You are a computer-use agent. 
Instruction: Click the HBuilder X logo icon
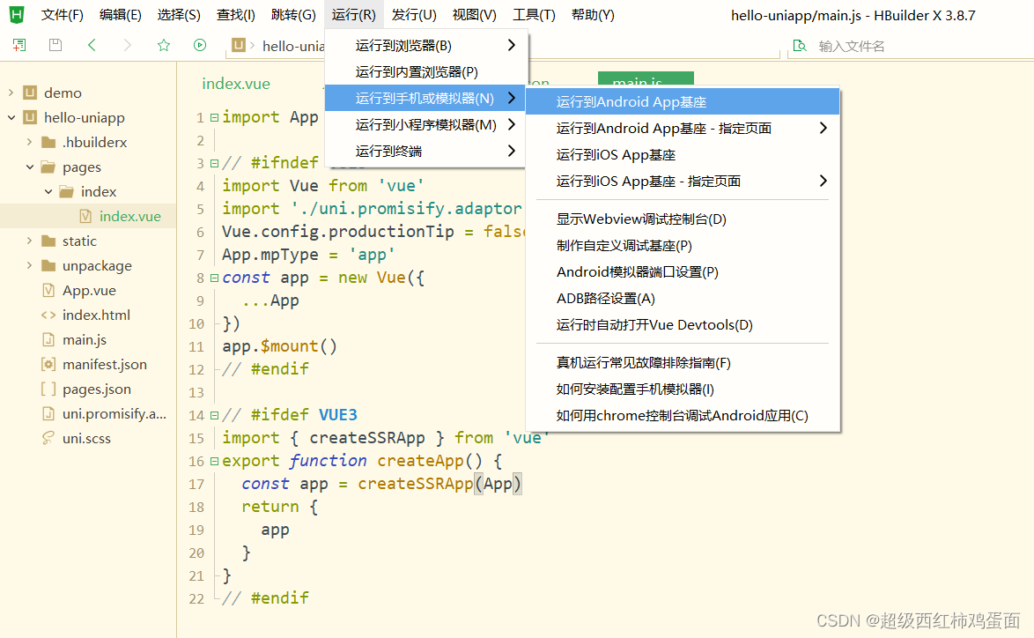(17, 14)
